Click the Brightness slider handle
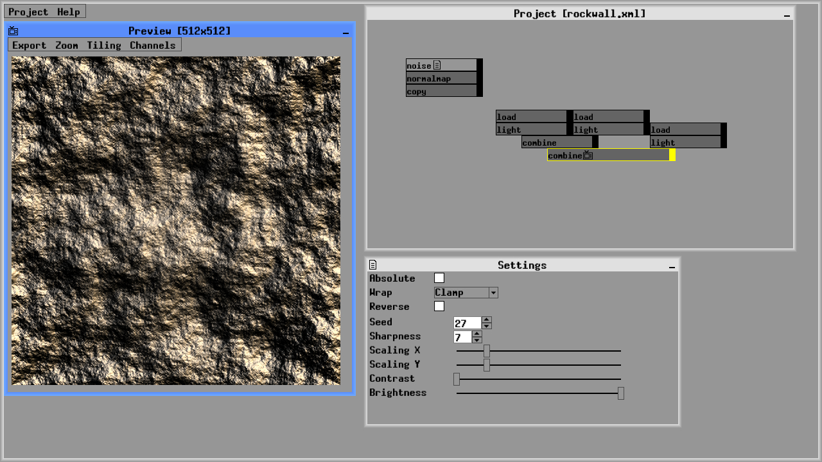 pos(620,393)
